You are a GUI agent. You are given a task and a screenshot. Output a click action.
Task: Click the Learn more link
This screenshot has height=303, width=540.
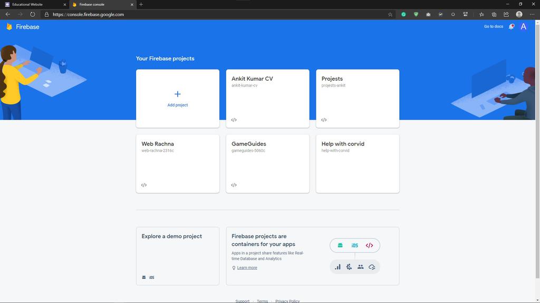tap(247, 268)
